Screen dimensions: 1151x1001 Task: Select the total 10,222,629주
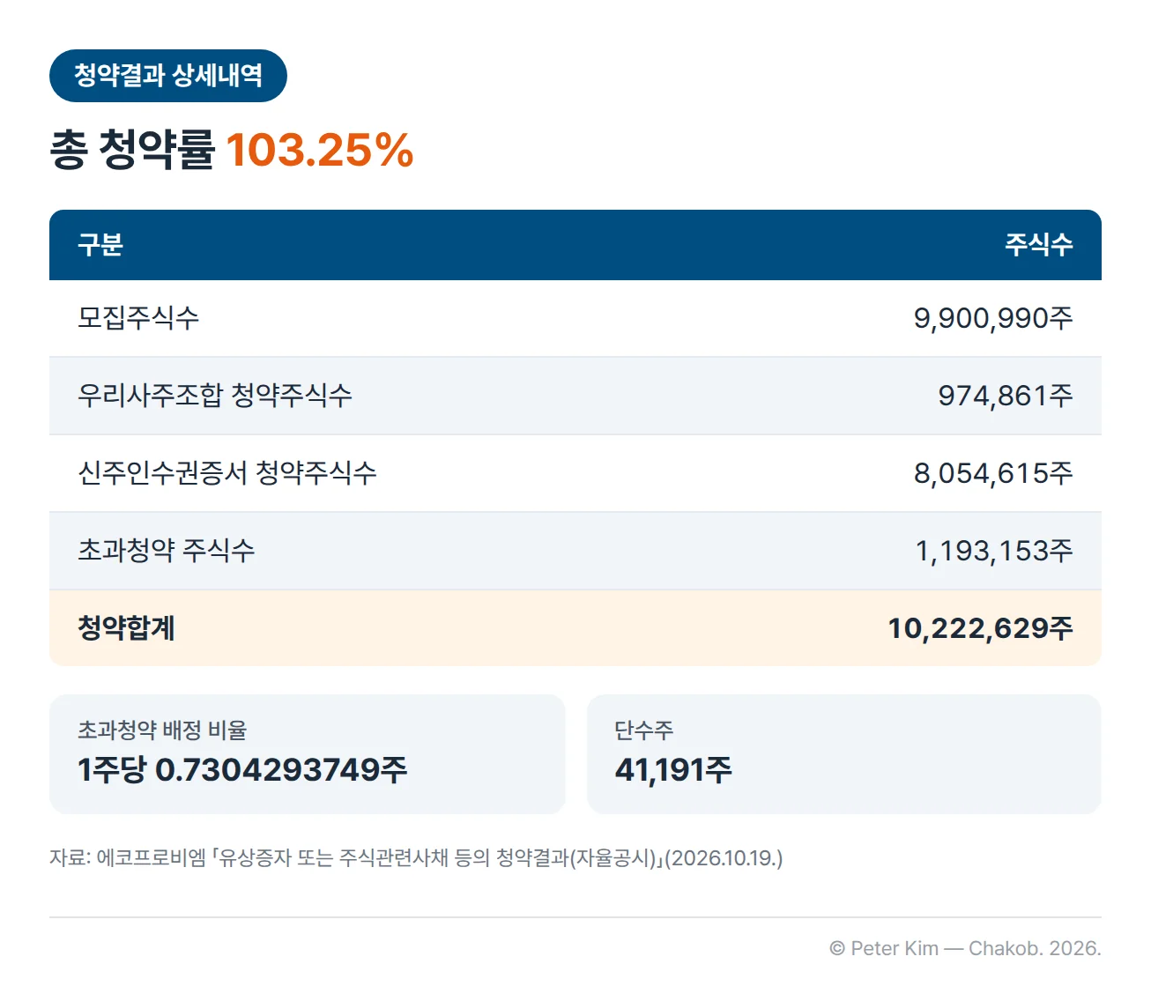tap(980, 628)
